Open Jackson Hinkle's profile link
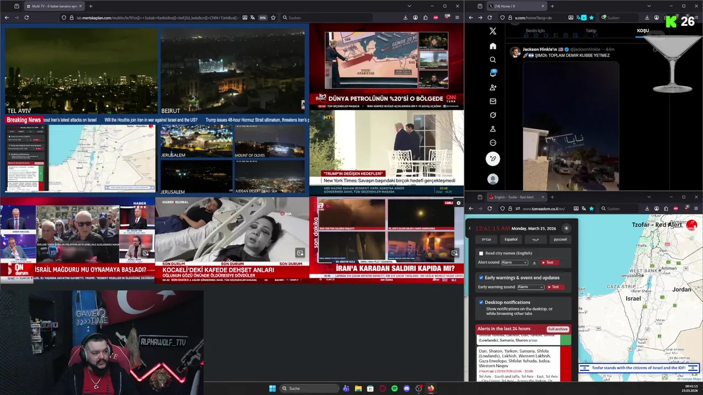Image resolution: width=703 pixels, height=395 pixels. 539,49
